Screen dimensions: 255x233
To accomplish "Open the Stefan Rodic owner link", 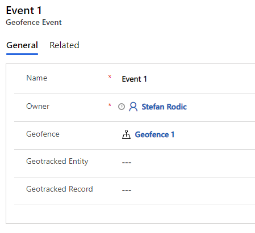I will [x=164, y=107].
